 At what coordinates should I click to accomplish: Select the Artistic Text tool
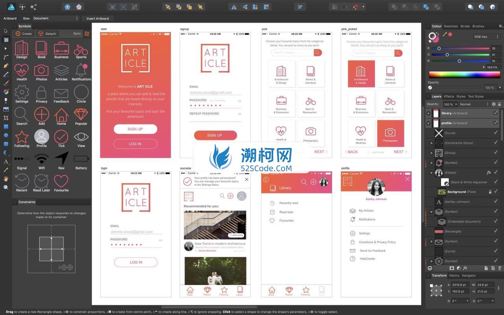point(6,161)
